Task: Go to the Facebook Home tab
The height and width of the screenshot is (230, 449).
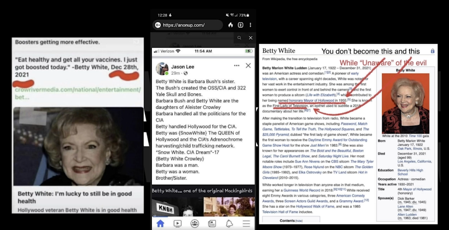Action: point(160,223)
